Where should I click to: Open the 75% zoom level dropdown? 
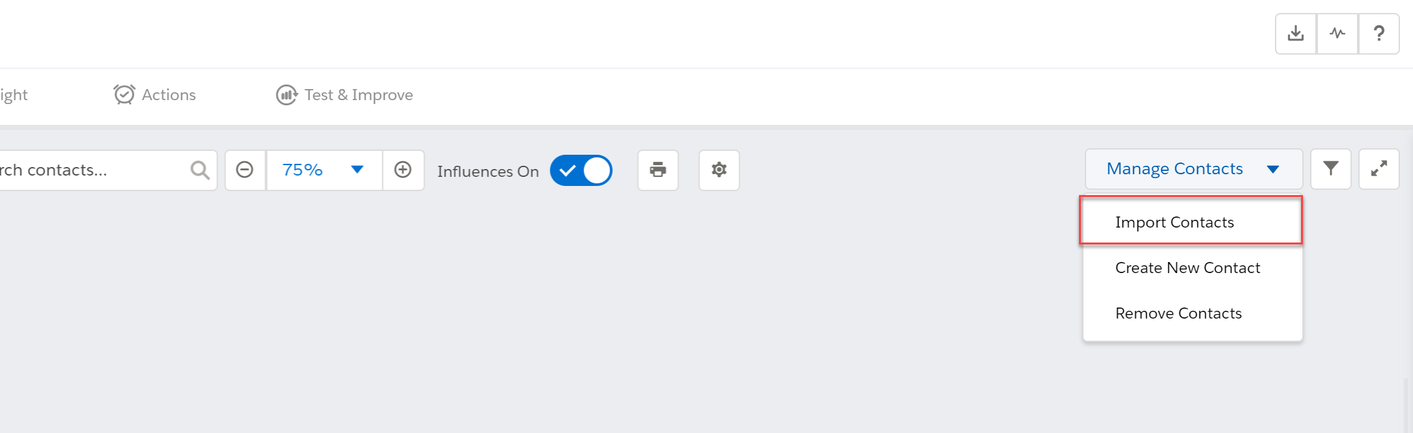click(x=324, y=170)
